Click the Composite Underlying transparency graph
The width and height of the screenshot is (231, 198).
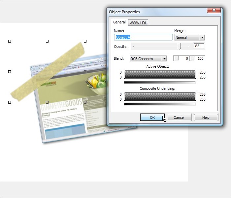160,97
